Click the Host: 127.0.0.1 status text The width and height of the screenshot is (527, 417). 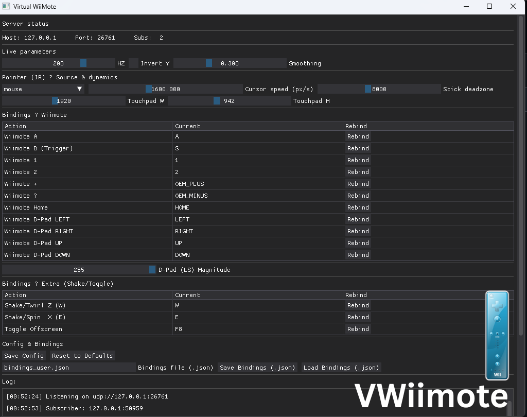(29, 38)
